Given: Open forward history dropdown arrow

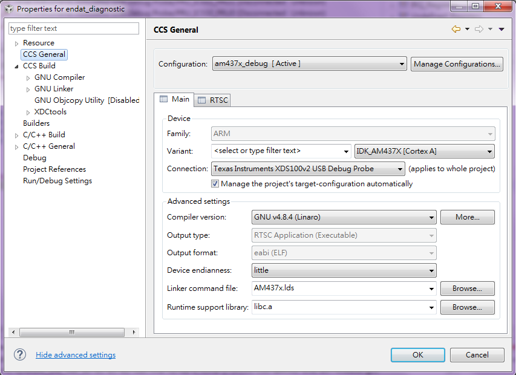Looking at the screenshot, I should (490, 29).
